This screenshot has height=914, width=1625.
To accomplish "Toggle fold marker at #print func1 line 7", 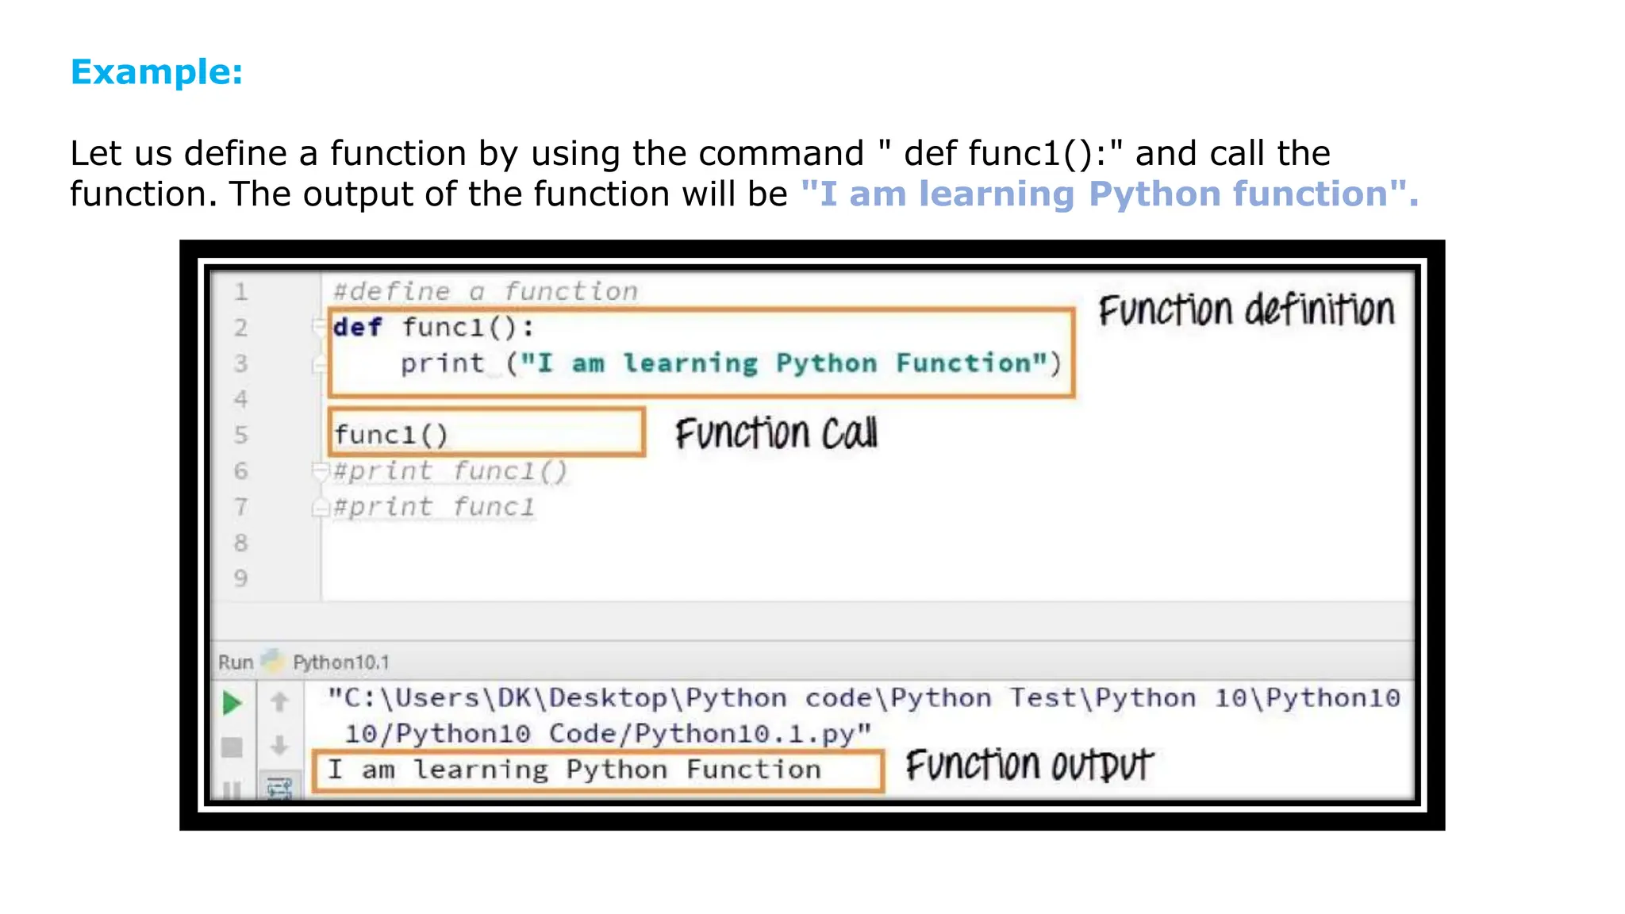I will click(x=320, y=507).
